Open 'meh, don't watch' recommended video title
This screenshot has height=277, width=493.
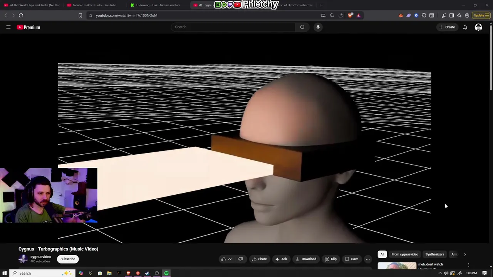click(x=431, y=264)
